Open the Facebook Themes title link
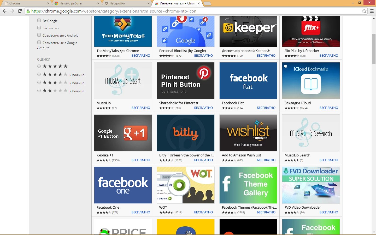This screenshot has height=235, width=376. tap(249, 208)
